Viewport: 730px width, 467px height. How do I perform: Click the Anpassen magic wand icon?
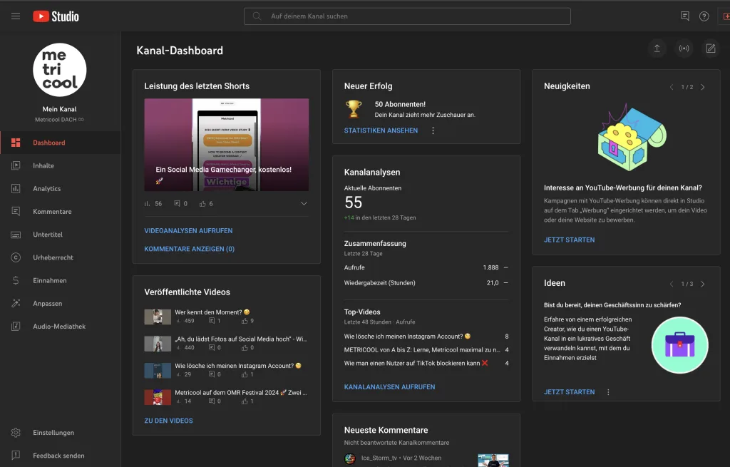(16, 304)
